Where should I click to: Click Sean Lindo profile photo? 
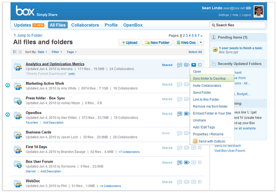258,11
